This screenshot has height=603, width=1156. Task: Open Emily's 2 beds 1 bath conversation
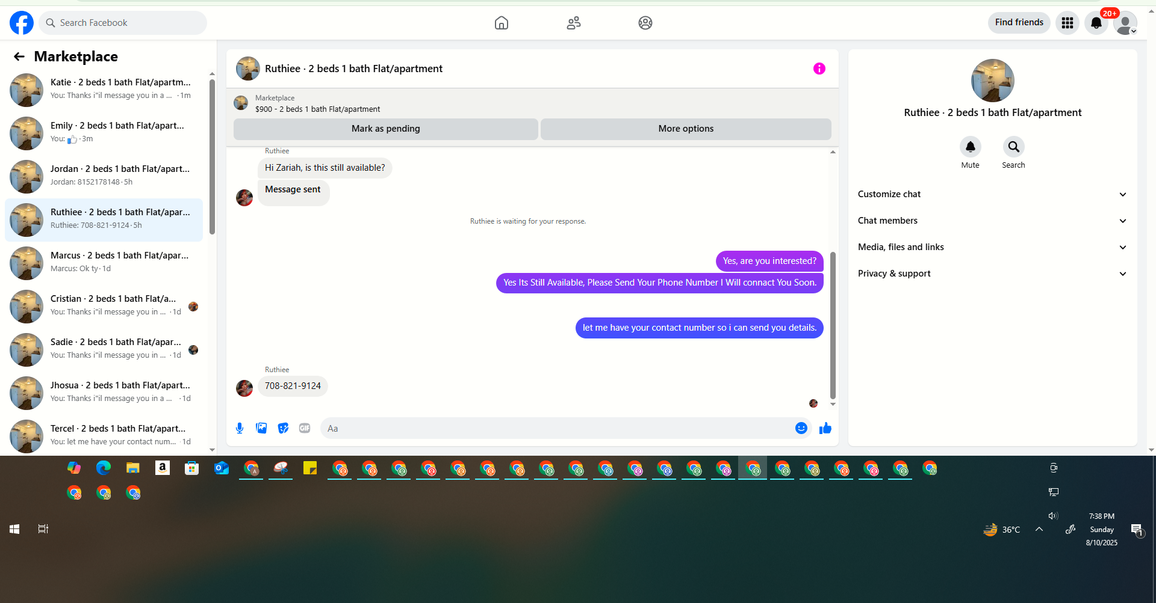tap(104, 133)
